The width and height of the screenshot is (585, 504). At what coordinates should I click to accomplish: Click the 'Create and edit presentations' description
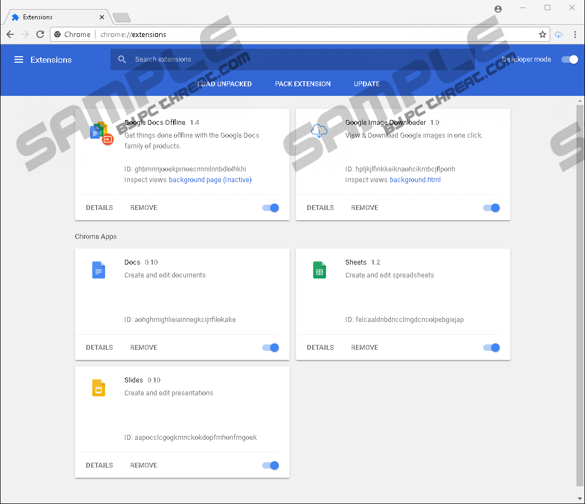pyautogui.click(x=168, y=393)
